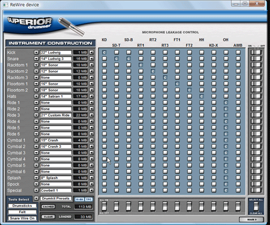Click the 22" Ludwig kick name field

[56, 52]
